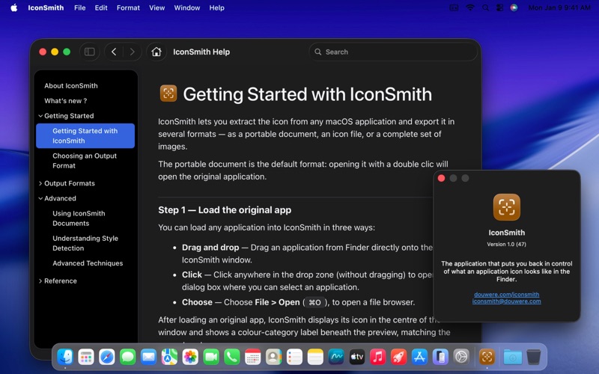The height and width of the screenshot is (374, 599).
Task: Open Advanced Techniques topic
Action: [88, 263]
